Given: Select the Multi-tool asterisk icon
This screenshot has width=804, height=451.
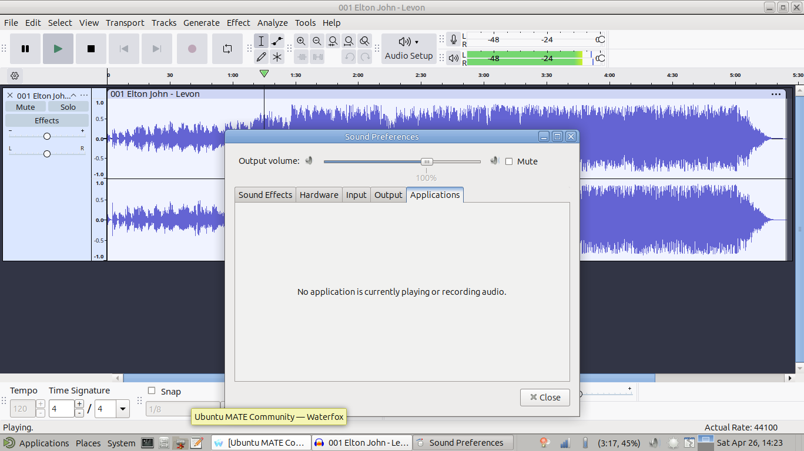Looking at the screenshot, I should click(x=277, y=57).
